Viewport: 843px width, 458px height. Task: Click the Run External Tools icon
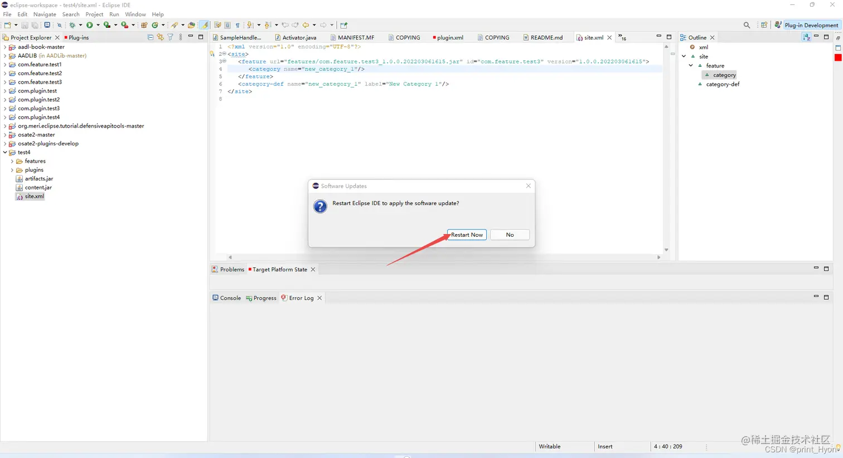coord(124,25)
